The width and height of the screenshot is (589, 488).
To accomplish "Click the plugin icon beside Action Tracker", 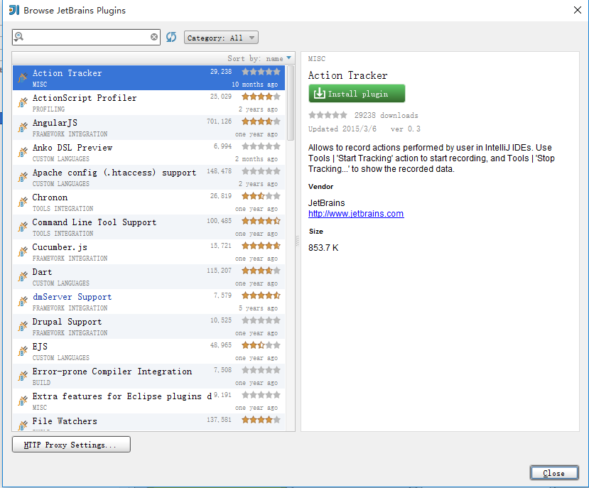I will click(23, 77).
